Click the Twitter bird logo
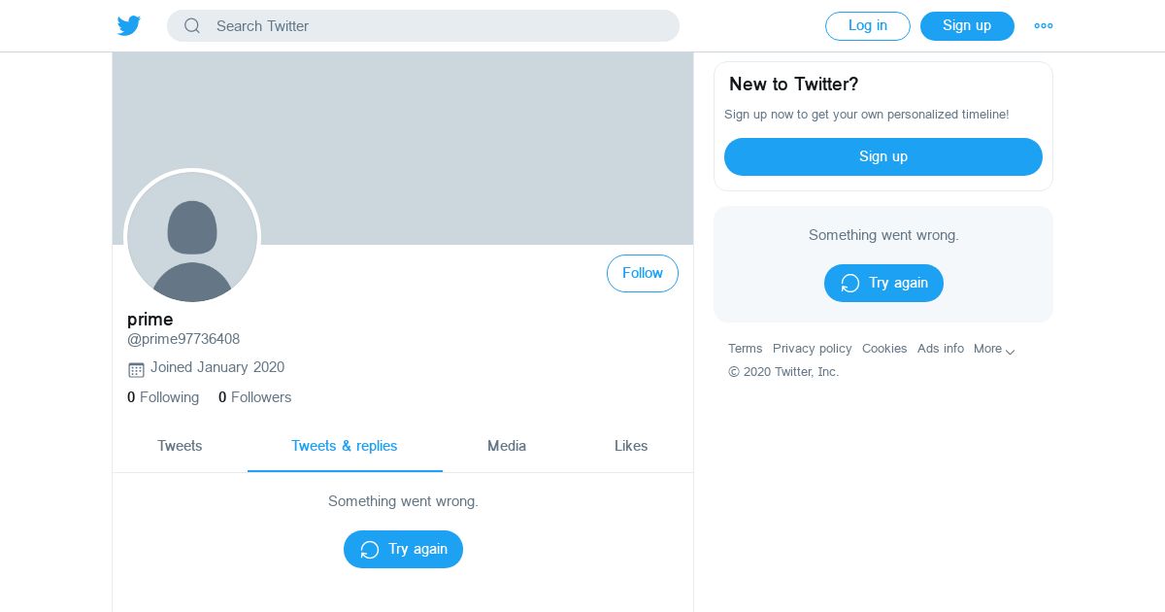This screenshot has height=612, width=1165. coord(129,26)
